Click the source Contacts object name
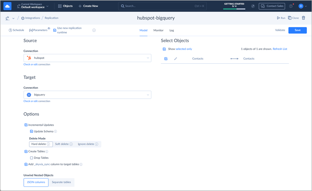The width and height of the screenshot is (312, 191). coord(197,58)
